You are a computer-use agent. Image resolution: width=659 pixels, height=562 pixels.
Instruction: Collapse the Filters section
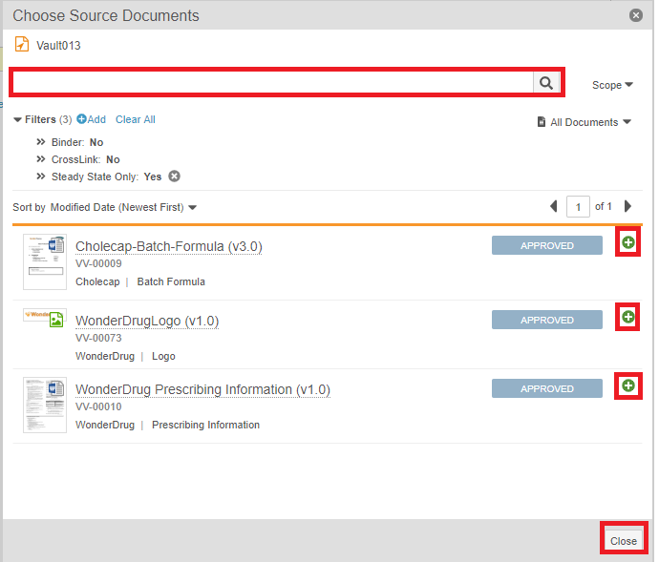pyautogui.click(x=18, y=120)
